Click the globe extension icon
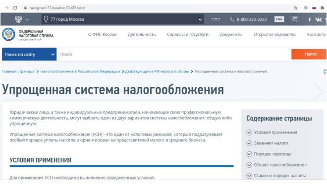Viewport: 327px width, 184px height. (306, 8)
